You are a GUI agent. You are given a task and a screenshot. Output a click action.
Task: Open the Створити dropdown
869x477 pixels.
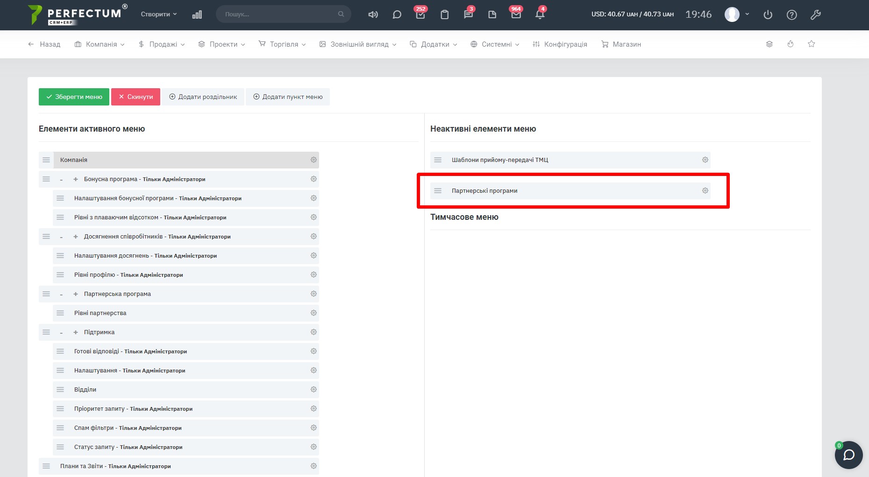[x=159, y=14]
